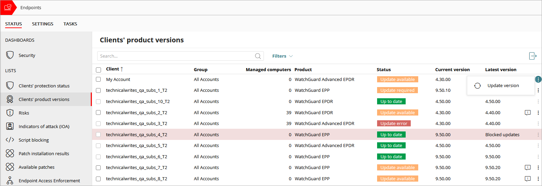This screenshot has width=542, height=186.
Task: Click the Client column sort arrow
Action: coord(122,69)
